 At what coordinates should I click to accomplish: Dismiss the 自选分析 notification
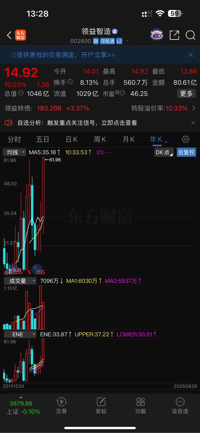point(193,123)
